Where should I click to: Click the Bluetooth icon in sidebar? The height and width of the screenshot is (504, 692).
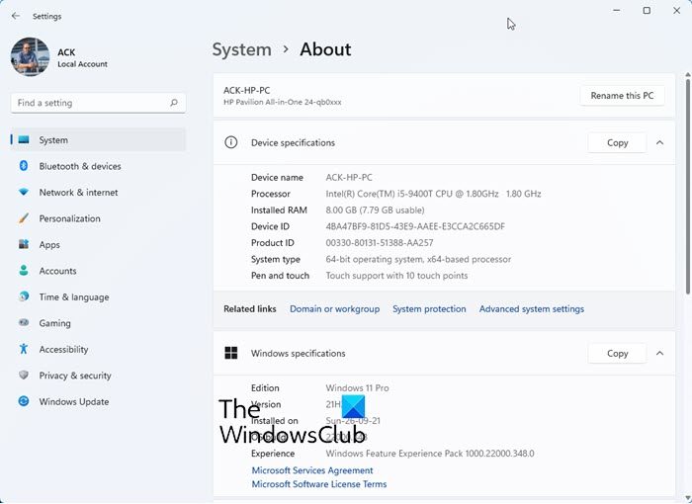[24, 166]
